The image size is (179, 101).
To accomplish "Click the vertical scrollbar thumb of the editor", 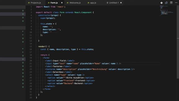I will (178, 42).
